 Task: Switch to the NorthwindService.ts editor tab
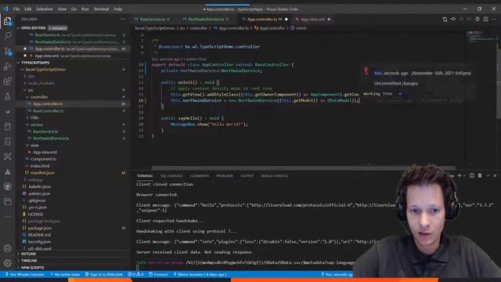(206, 19)
